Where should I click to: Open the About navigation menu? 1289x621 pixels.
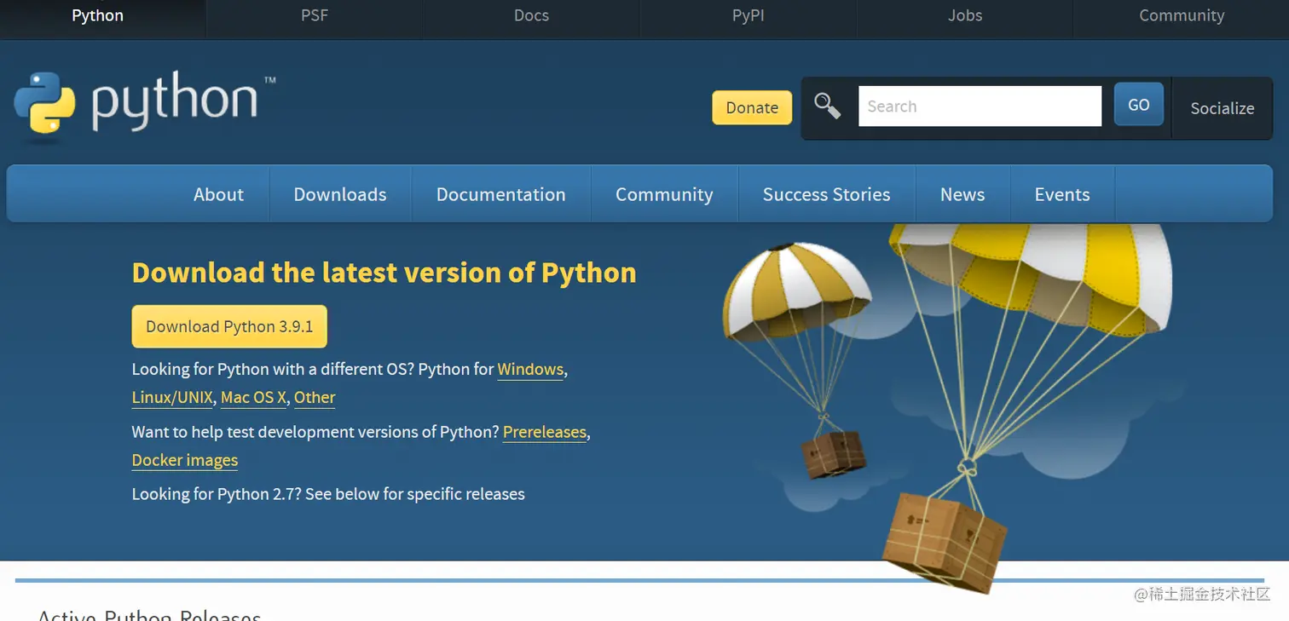[218, 194]
